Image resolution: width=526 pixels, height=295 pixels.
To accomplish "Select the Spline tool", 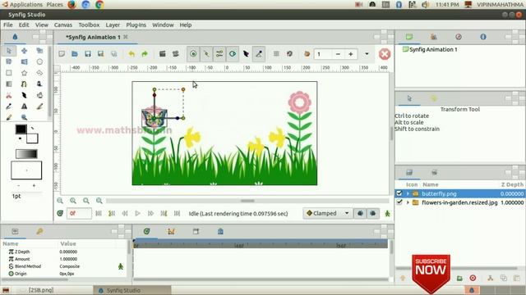I will point(24,84).
